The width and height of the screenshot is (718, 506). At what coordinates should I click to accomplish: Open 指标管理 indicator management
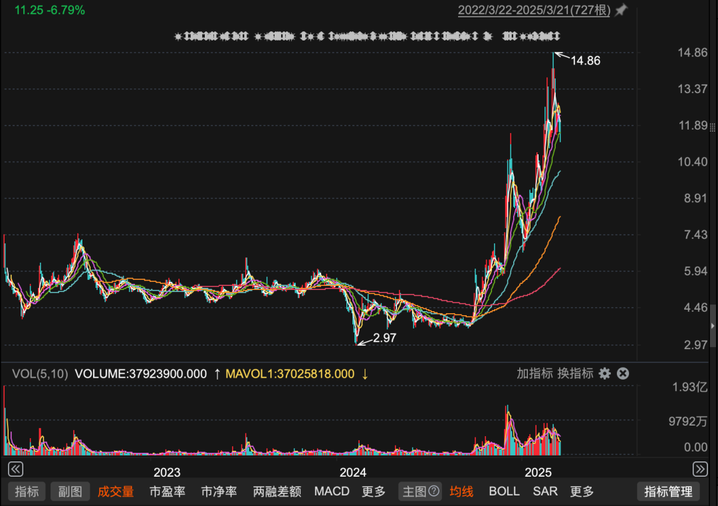click(668, 491)
